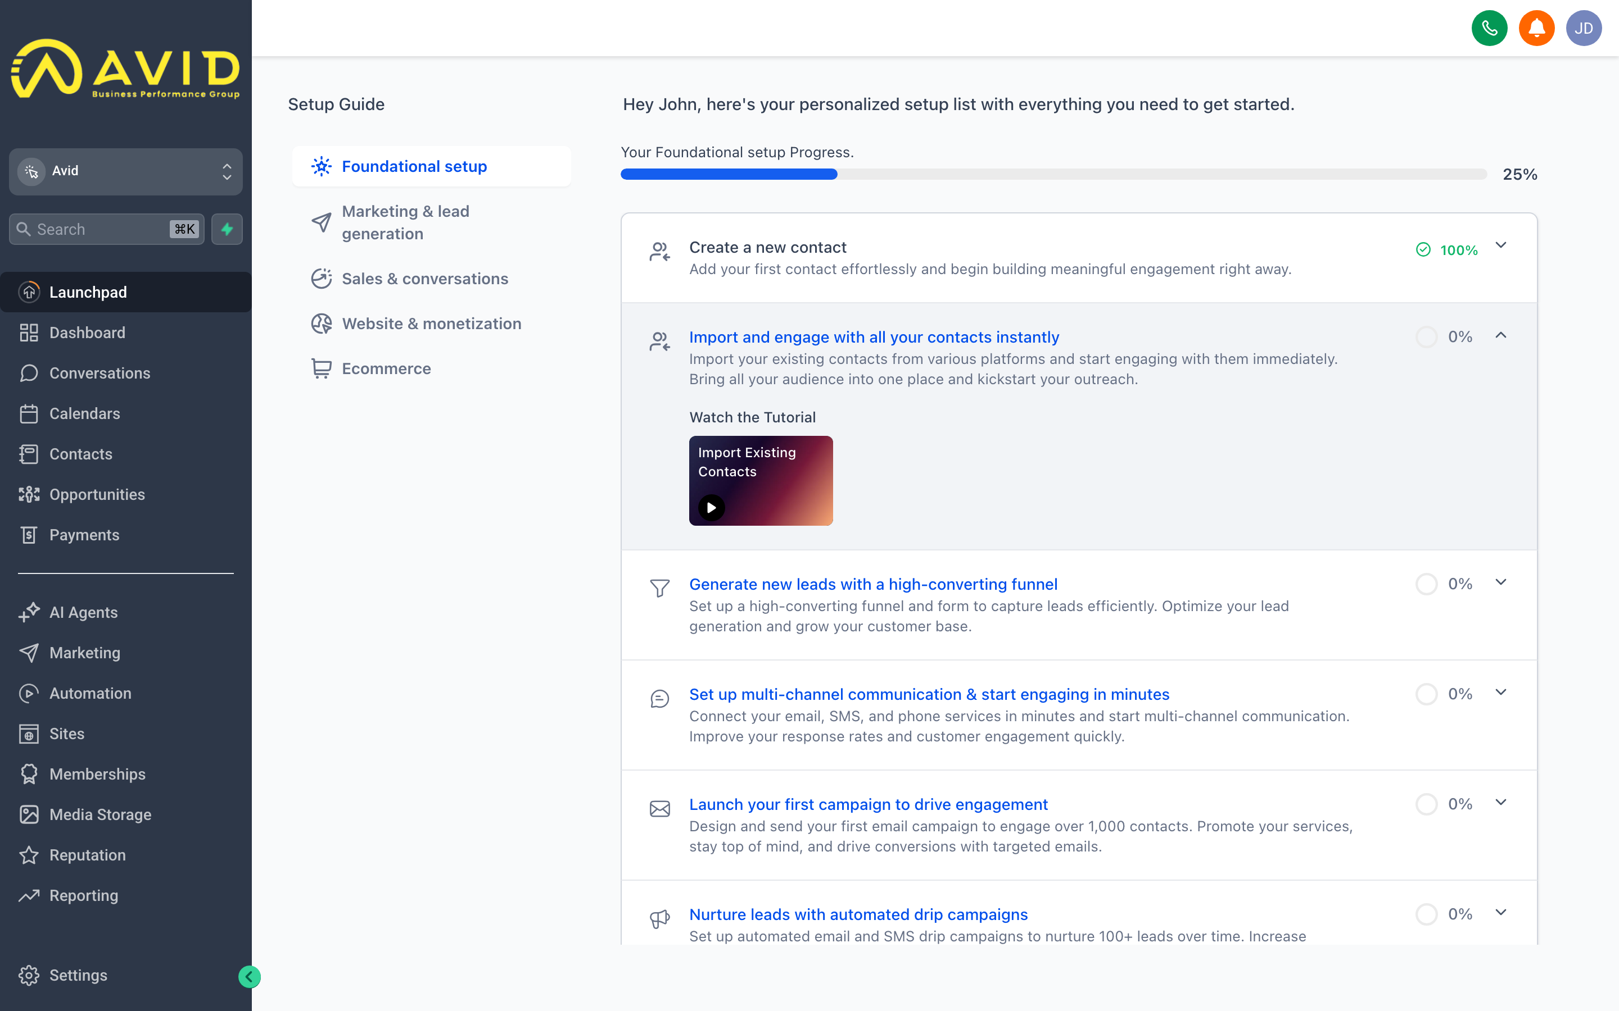Click the funnel icon beside Generate new leads
The height and width of the screenshot is (1011, 1619).
(659, 588)
